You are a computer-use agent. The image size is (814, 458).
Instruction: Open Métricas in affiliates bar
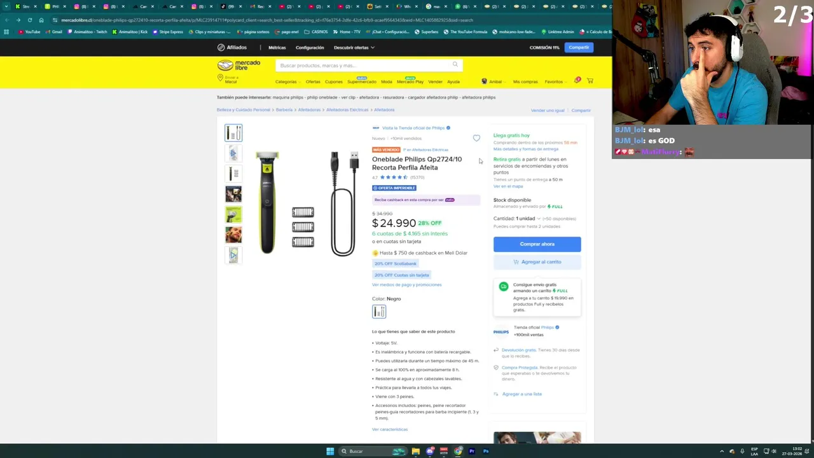coord(277,47)
